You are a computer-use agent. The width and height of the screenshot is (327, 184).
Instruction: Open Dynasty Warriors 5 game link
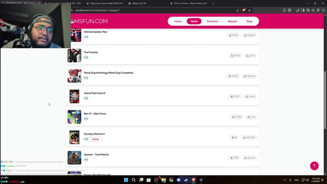coord(94,134)
